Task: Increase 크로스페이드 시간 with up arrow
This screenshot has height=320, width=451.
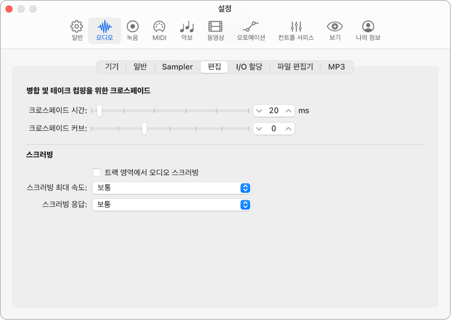Action: coord(289,110)
